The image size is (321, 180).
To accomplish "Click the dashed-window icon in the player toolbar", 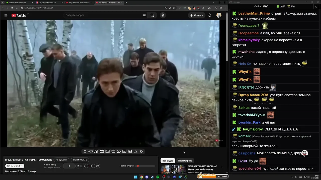I will tap(113, 151).
